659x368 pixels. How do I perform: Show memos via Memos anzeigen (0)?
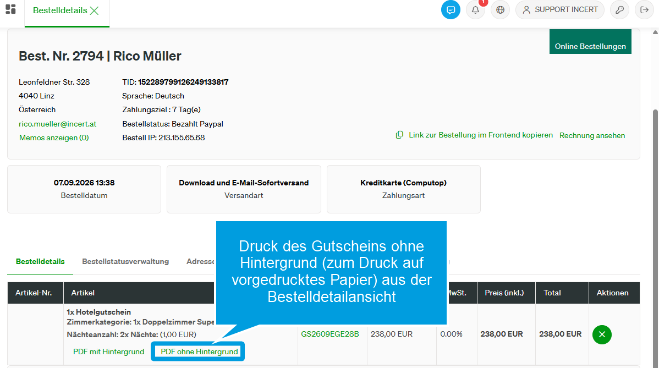(54, 138)
